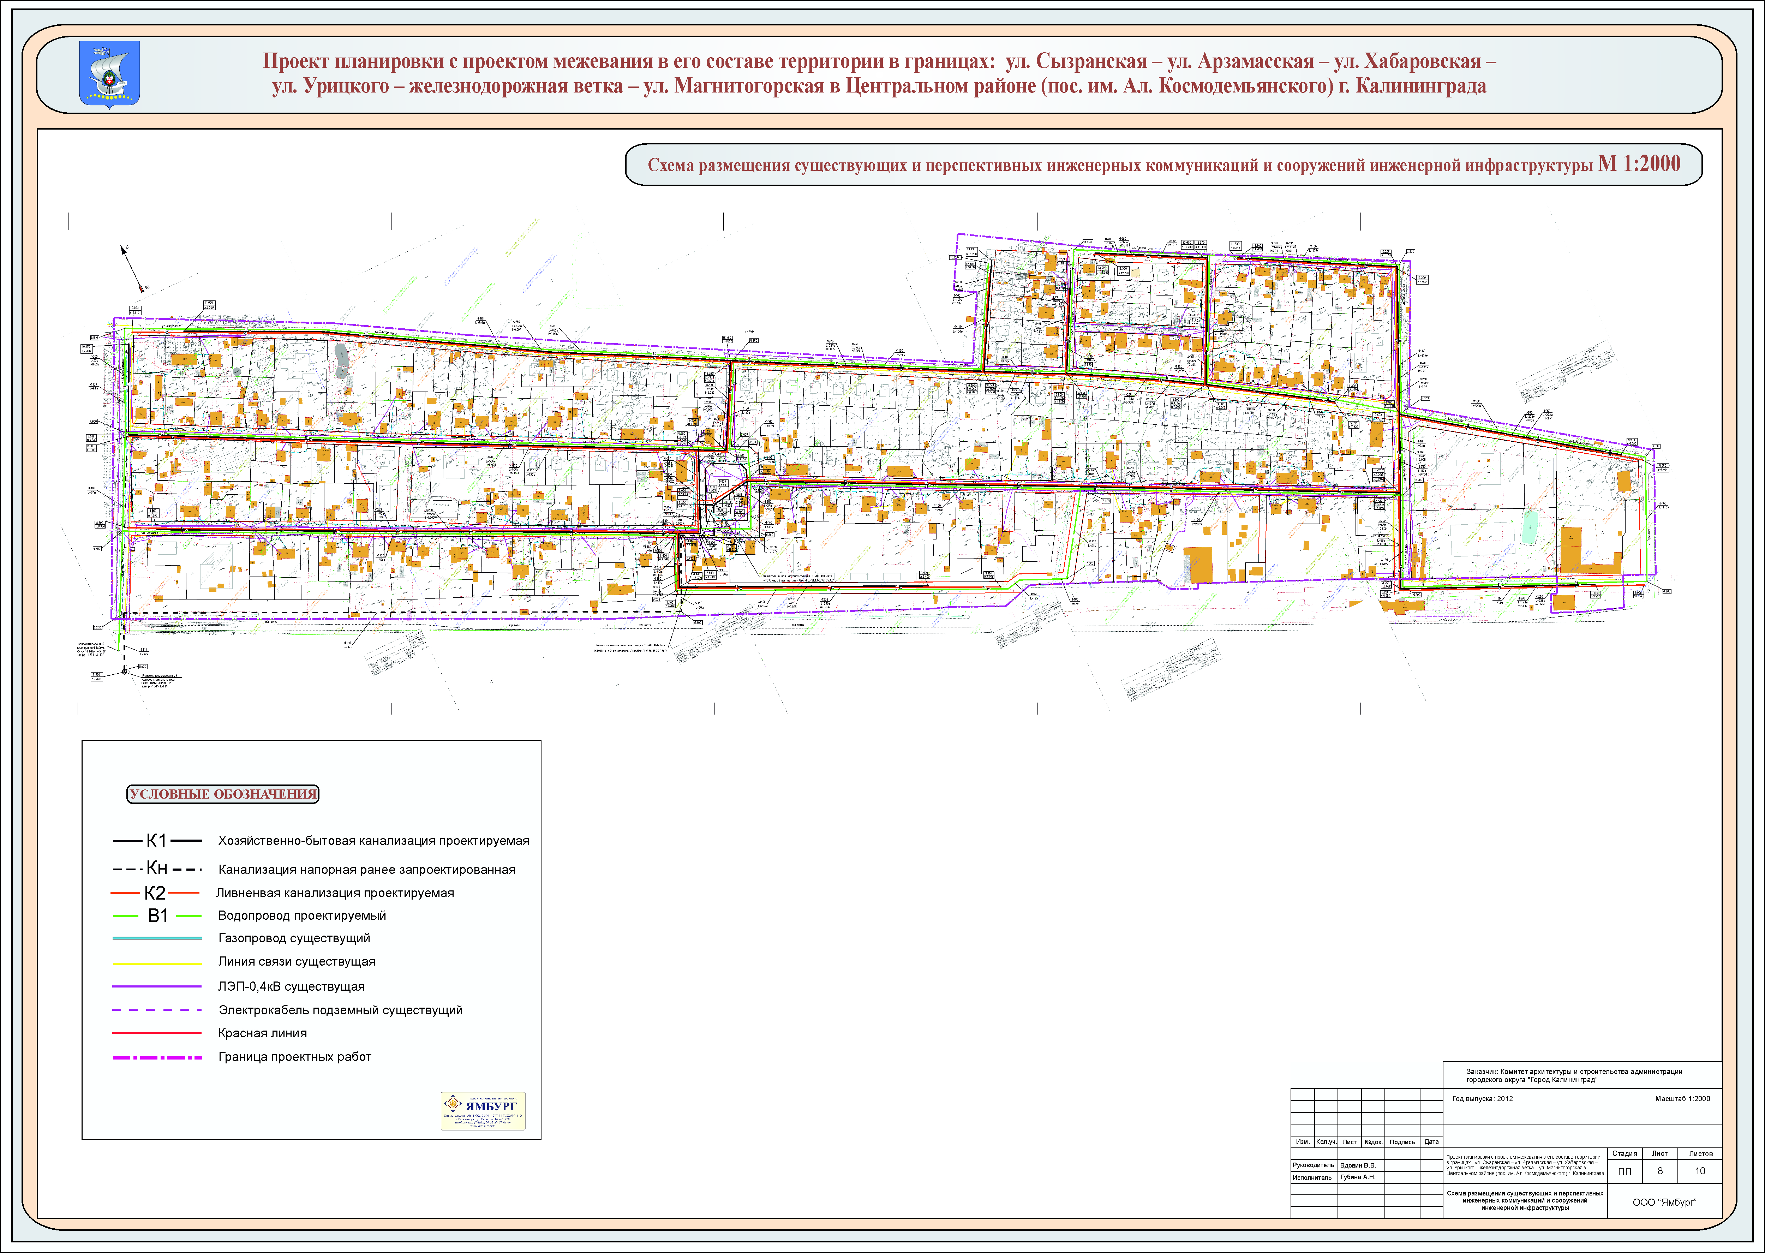
Task: Click the Kaliningrad coat of arms emblem
Action: (109, 74)
